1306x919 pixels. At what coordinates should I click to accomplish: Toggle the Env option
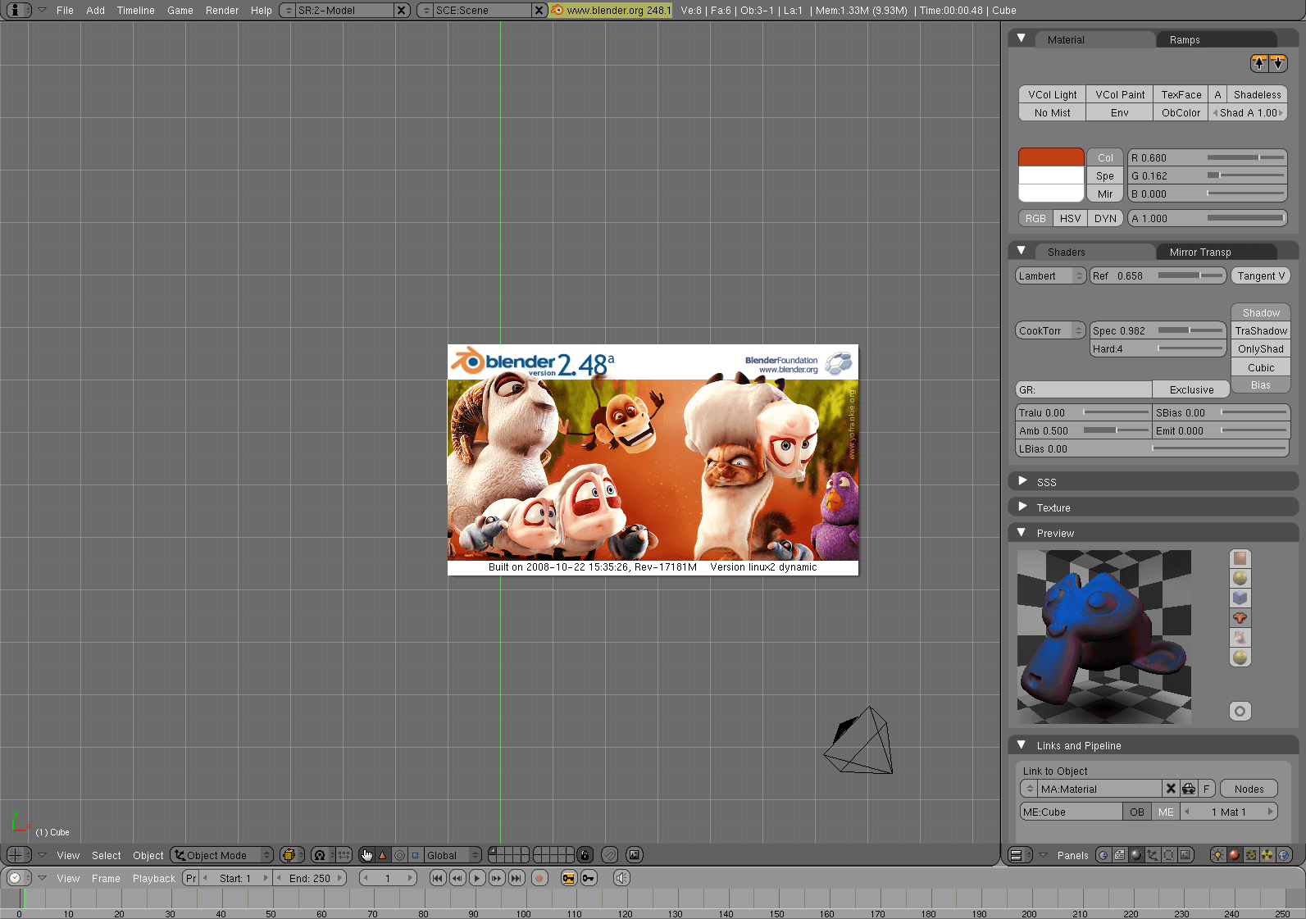click(x=1120, y=112)
